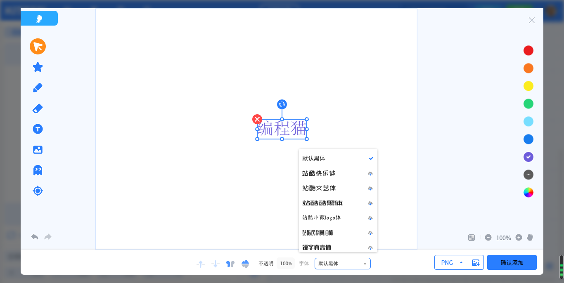The height and width of the screenshot is (283, 564).
Task: Pick the yellow color swatch
Action: point(528,86)
